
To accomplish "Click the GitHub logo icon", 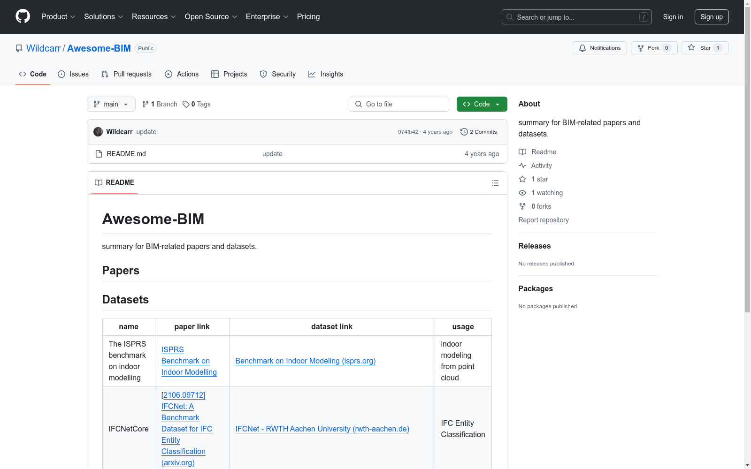I will (x=23, y=16).
